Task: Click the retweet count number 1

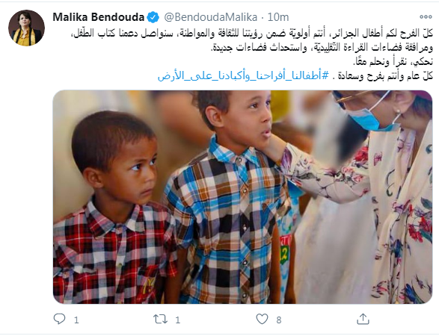Action: (x=177, y=320)
